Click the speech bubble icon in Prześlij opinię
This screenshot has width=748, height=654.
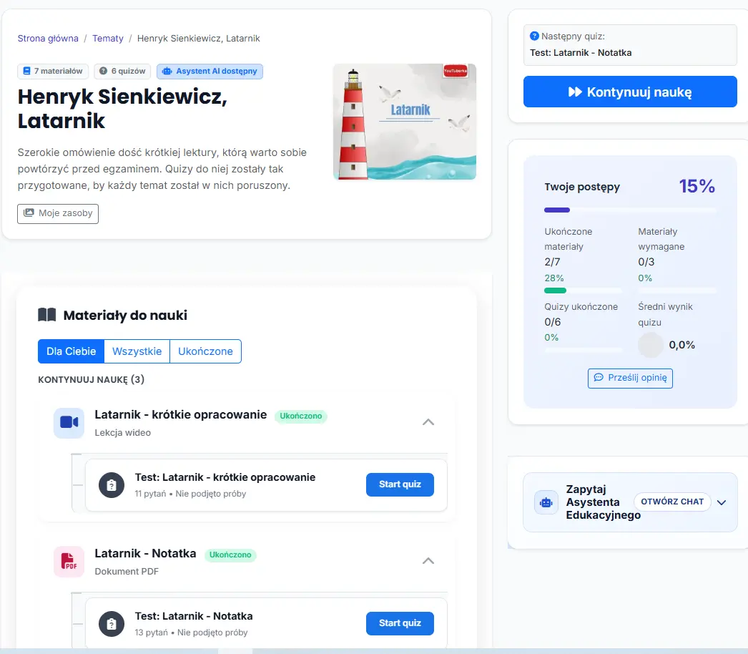(599, 378)
